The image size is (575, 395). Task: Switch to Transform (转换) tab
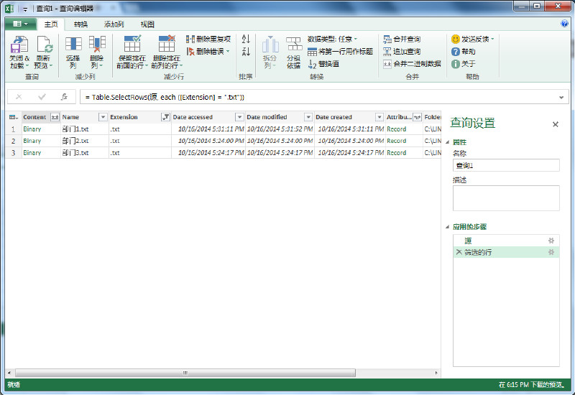[80, 24]
